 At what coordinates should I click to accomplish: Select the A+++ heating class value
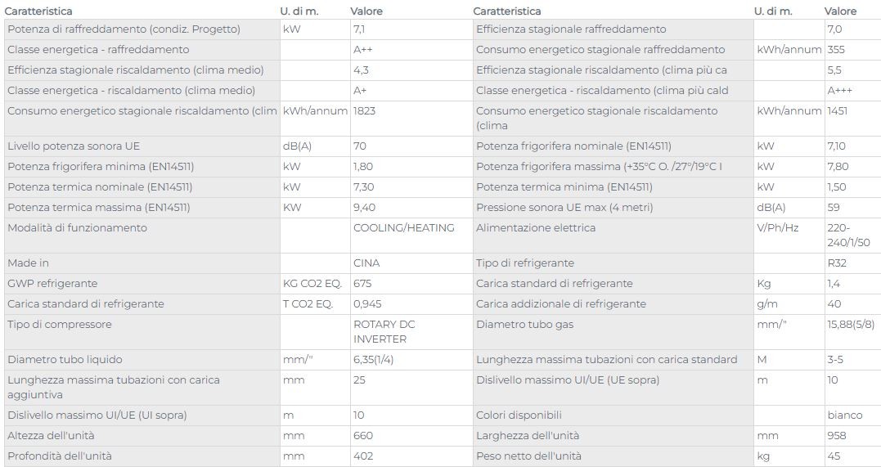(839, 91)
